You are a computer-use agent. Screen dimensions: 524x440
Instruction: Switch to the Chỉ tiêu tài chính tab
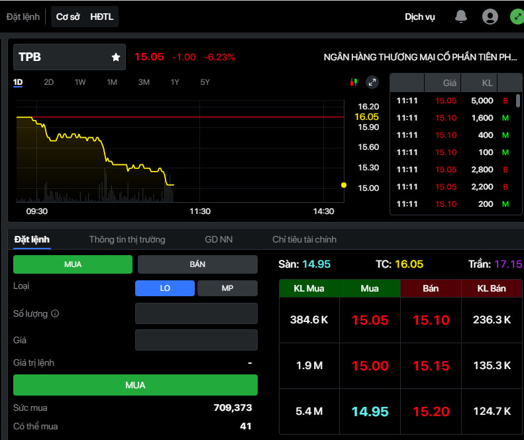pos(304,239)
